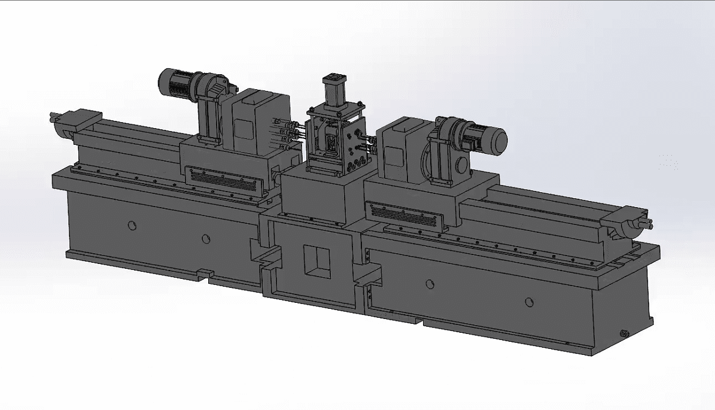Select the square opening in the center base
This screenshot has height=410, width=715.
317,261
